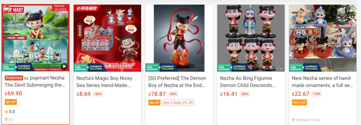Click the $8.69 price on the second product
This screenshot has height=125, width=361.
click(84, 94)
